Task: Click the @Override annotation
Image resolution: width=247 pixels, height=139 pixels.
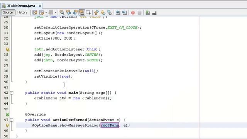Action: point(36,115)
